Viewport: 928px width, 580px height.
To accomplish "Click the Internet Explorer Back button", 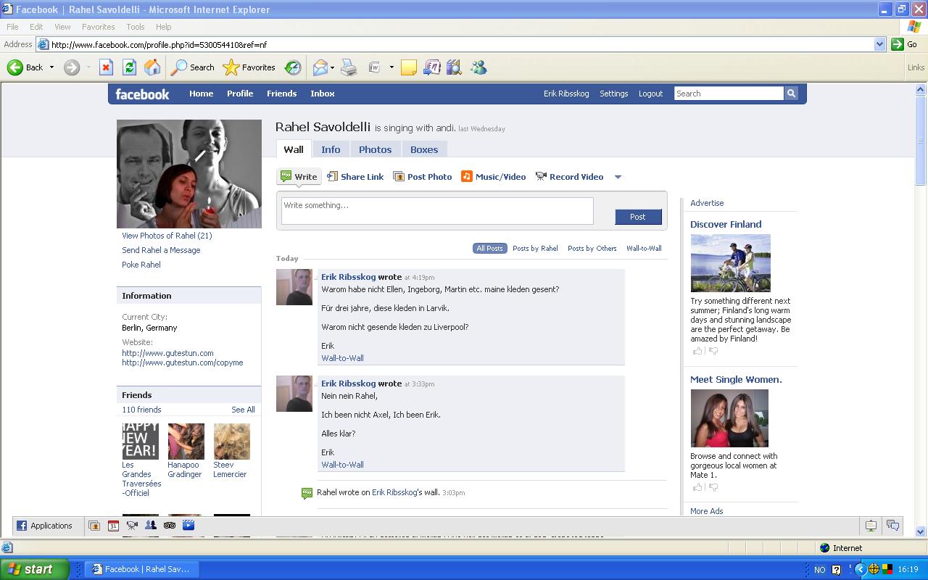I will click(x=25, y=67).
